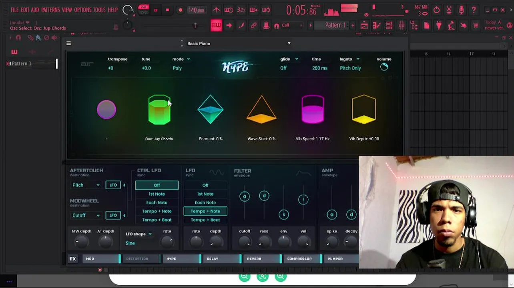514x288 pixels.
Task: Open the glide dropdown arrow
Action: [297, 59]
